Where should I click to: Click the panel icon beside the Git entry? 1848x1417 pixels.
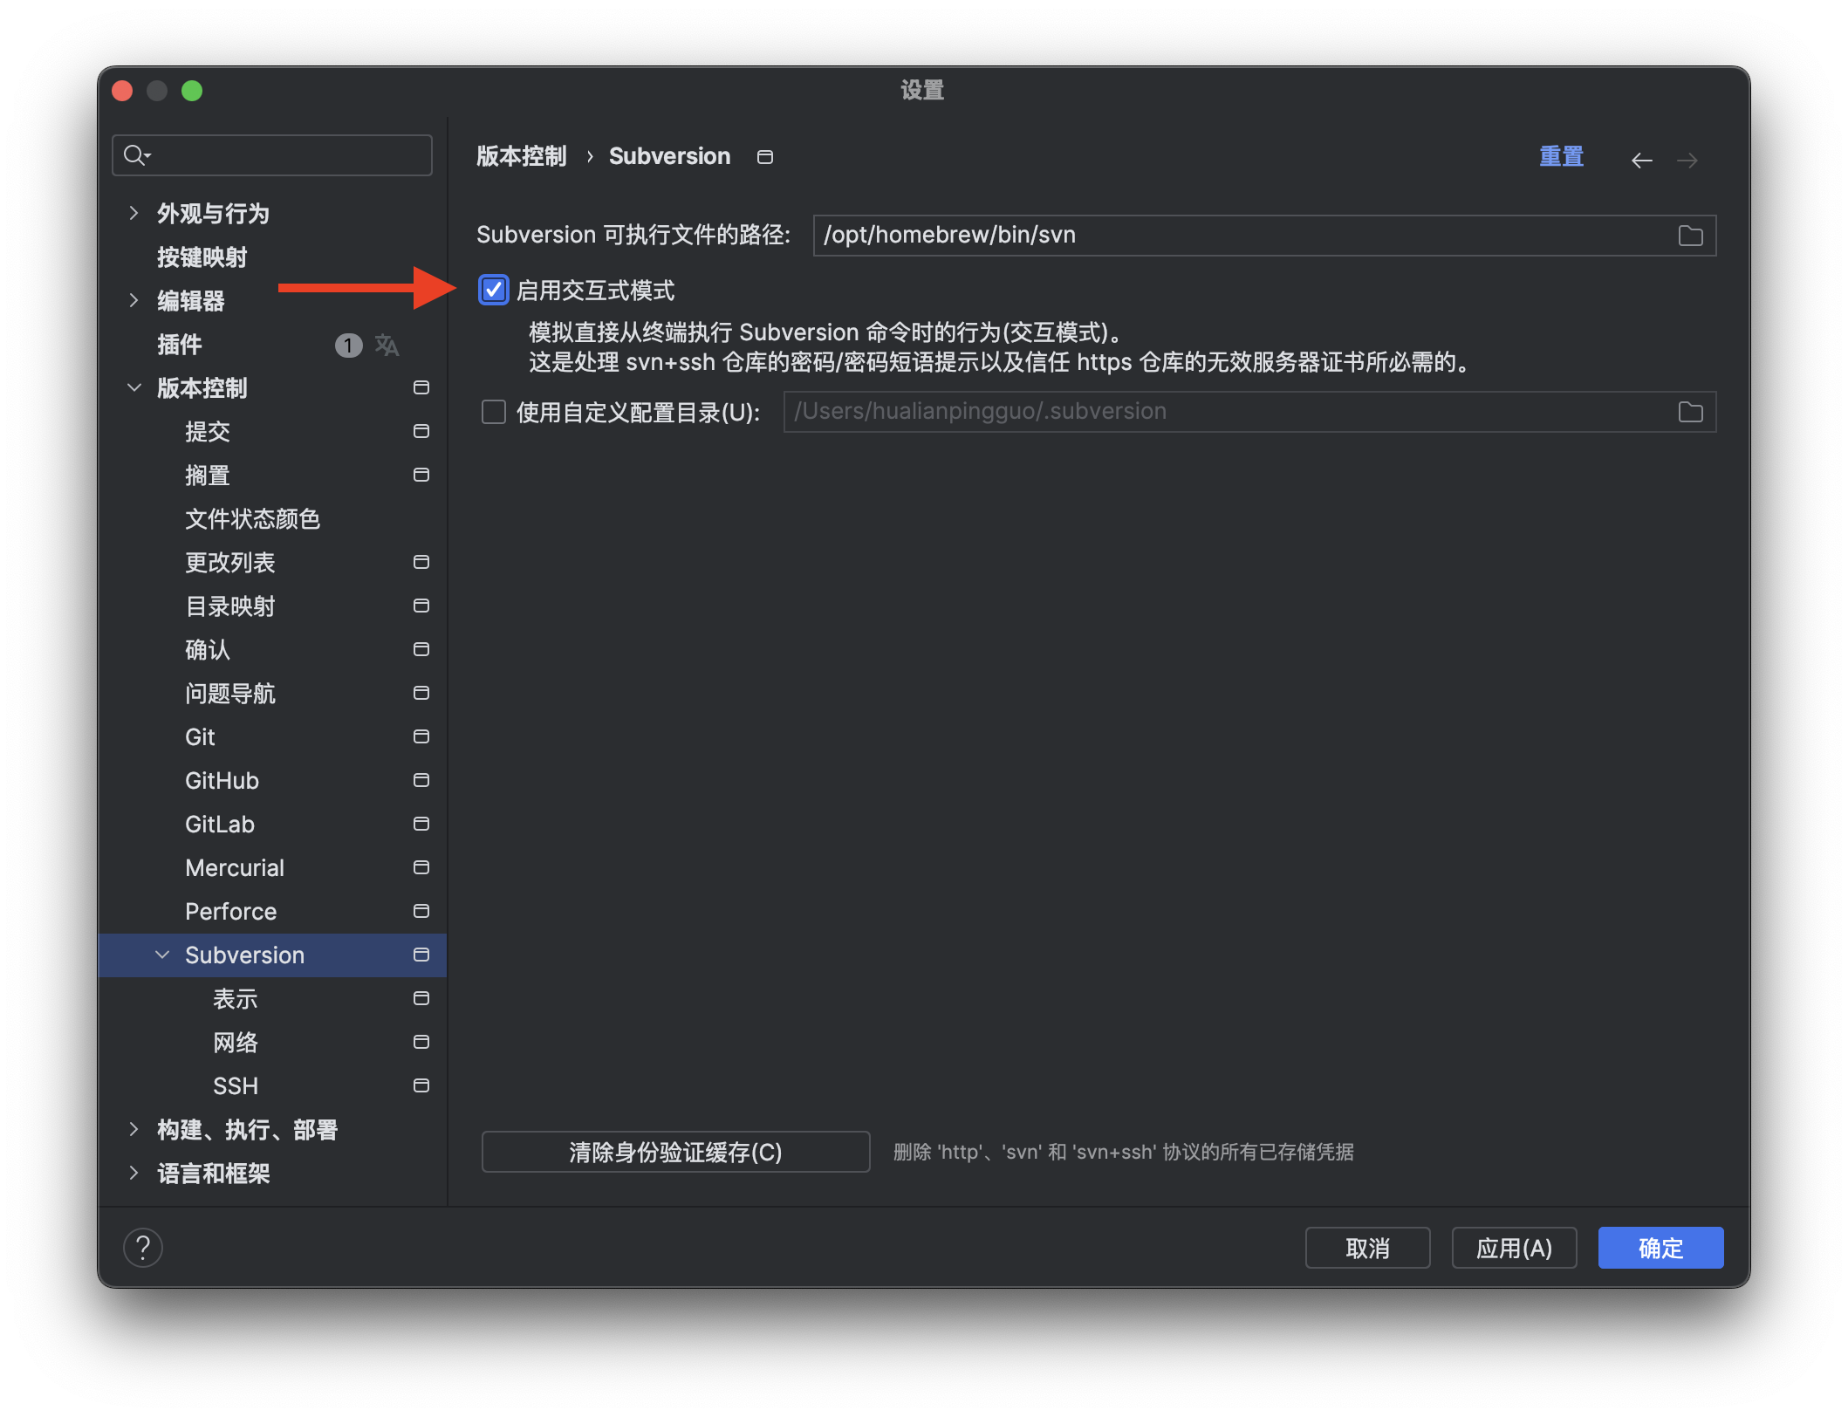[x=421, y=736]
